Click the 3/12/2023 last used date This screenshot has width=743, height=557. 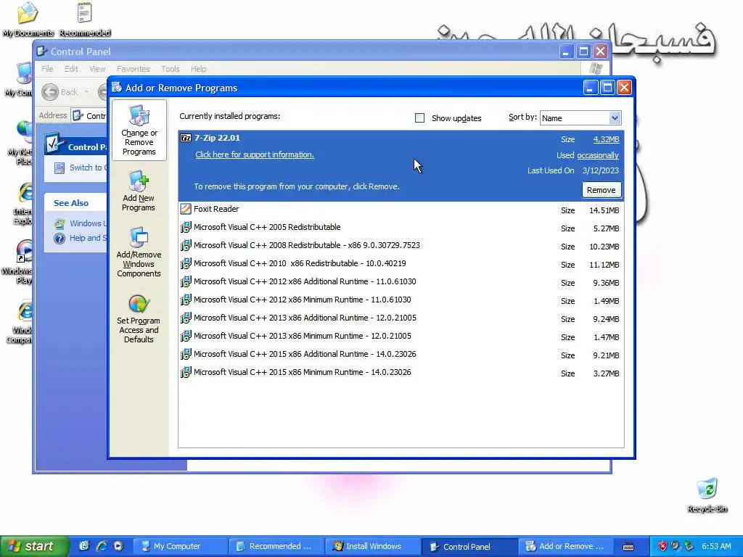(x=600, y=170)
